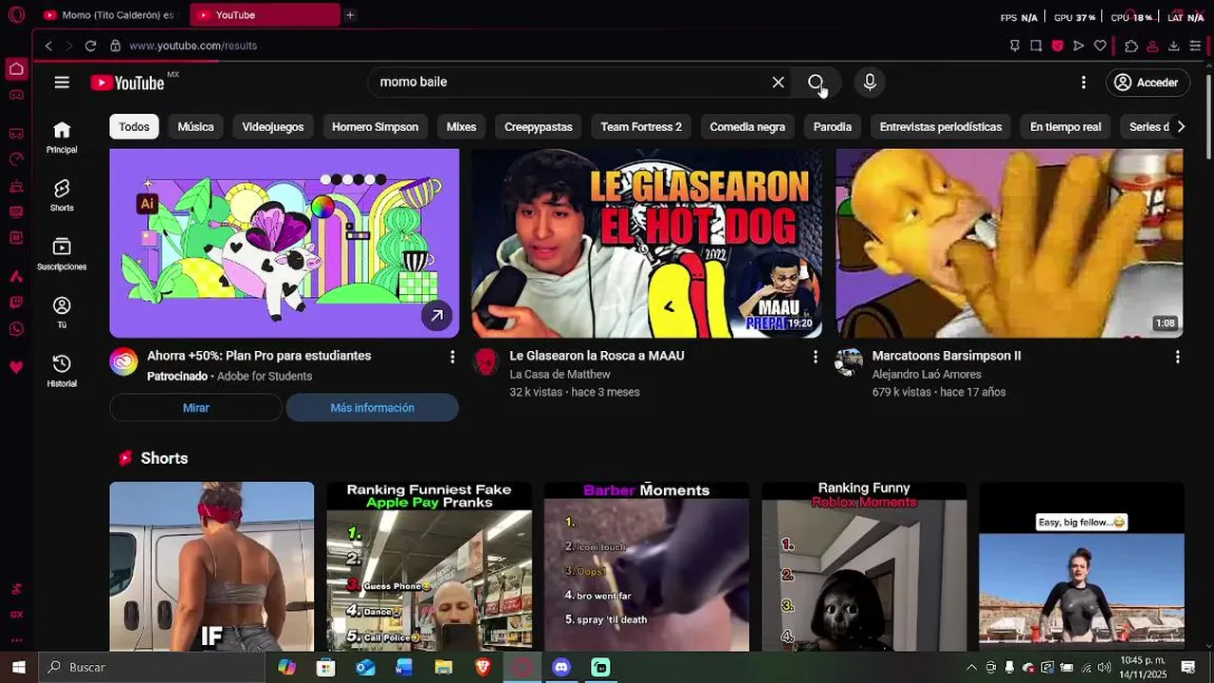Open the 'Marcatoons Barsimpson II' thumbnail
The width and height of the screenshot is (1214, 683).
(x=1009, y=243)
